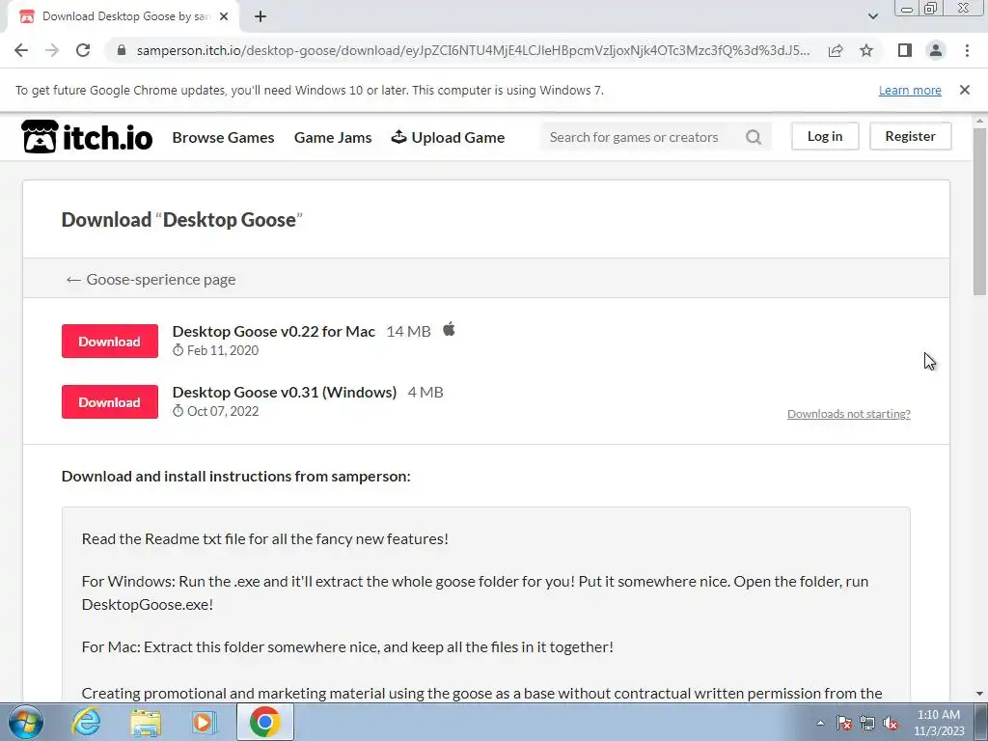Open Upload Game menu item
988x741 pixels.
[x=448, y=137]
